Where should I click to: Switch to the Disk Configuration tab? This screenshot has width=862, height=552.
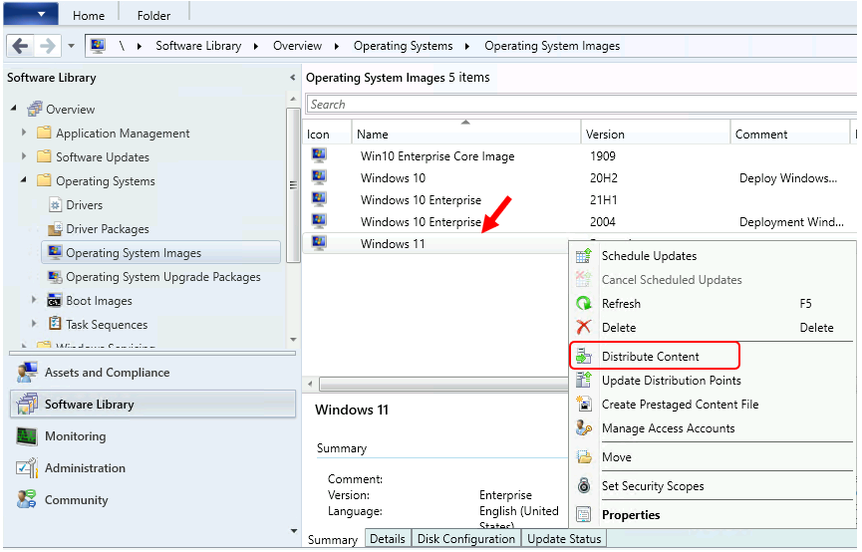(465, 539)
